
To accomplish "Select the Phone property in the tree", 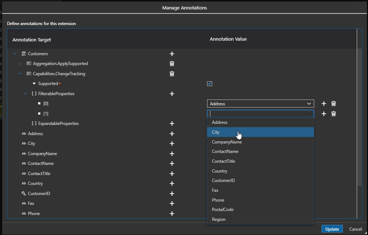I will coord(34,214).
